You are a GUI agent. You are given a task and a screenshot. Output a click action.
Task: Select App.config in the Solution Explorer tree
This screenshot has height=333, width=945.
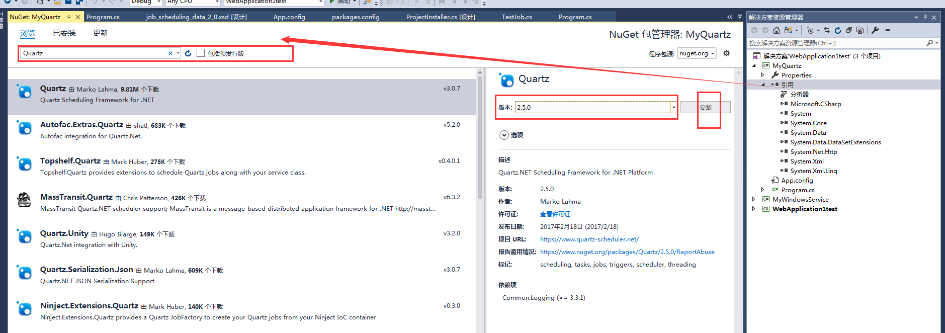pos(797,180)
